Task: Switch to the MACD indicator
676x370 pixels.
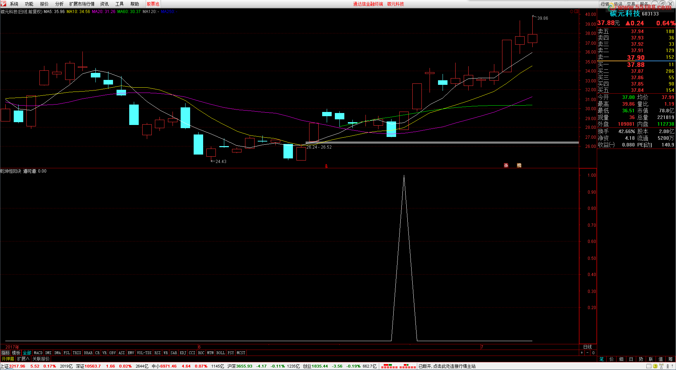Action: (38, 353)
